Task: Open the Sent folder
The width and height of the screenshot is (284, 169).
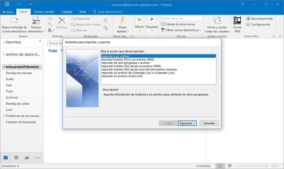Action: click(x=9, y=85)
